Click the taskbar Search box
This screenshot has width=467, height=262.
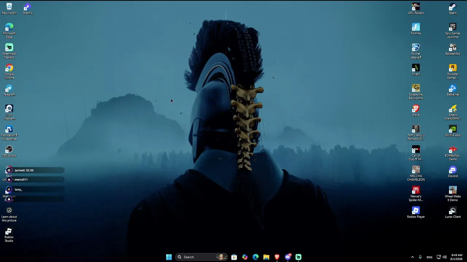(202, 257)
